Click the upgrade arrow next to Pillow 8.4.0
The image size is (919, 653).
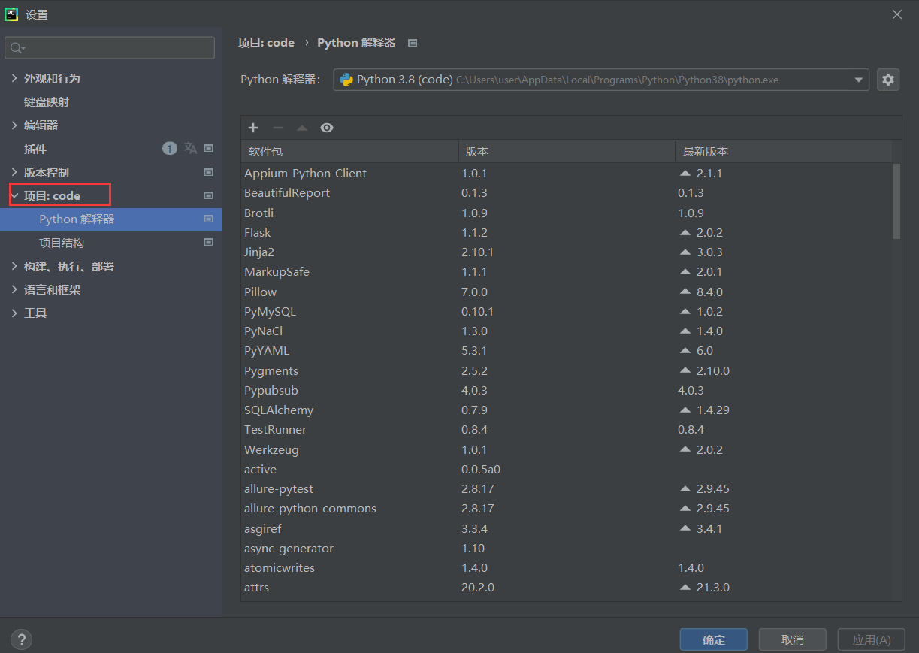tap(685, 292)
